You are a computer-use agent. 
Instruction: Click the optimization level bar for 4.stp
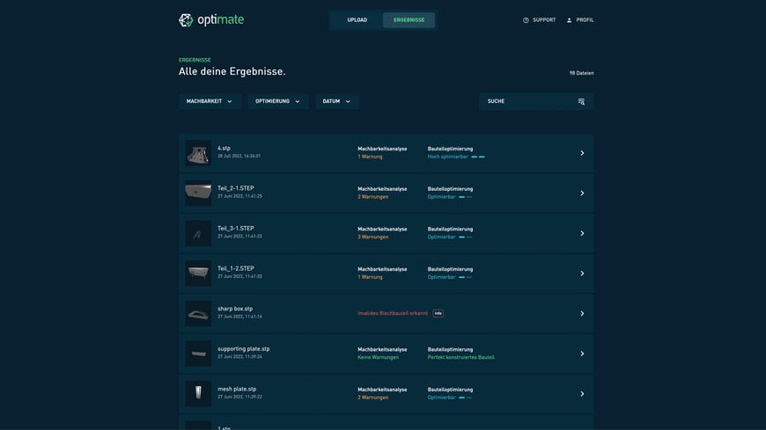tap(478, 157)
